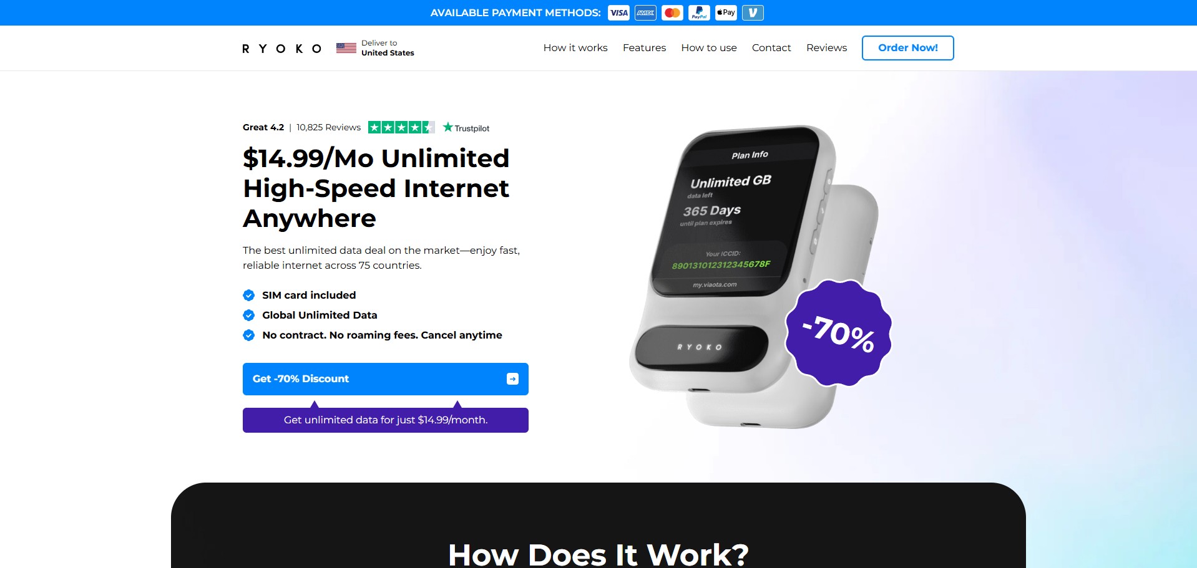The height and width of the screenshot is (568, 1197).
Task: Click the Mastercard payment icon
Action: 672,12
